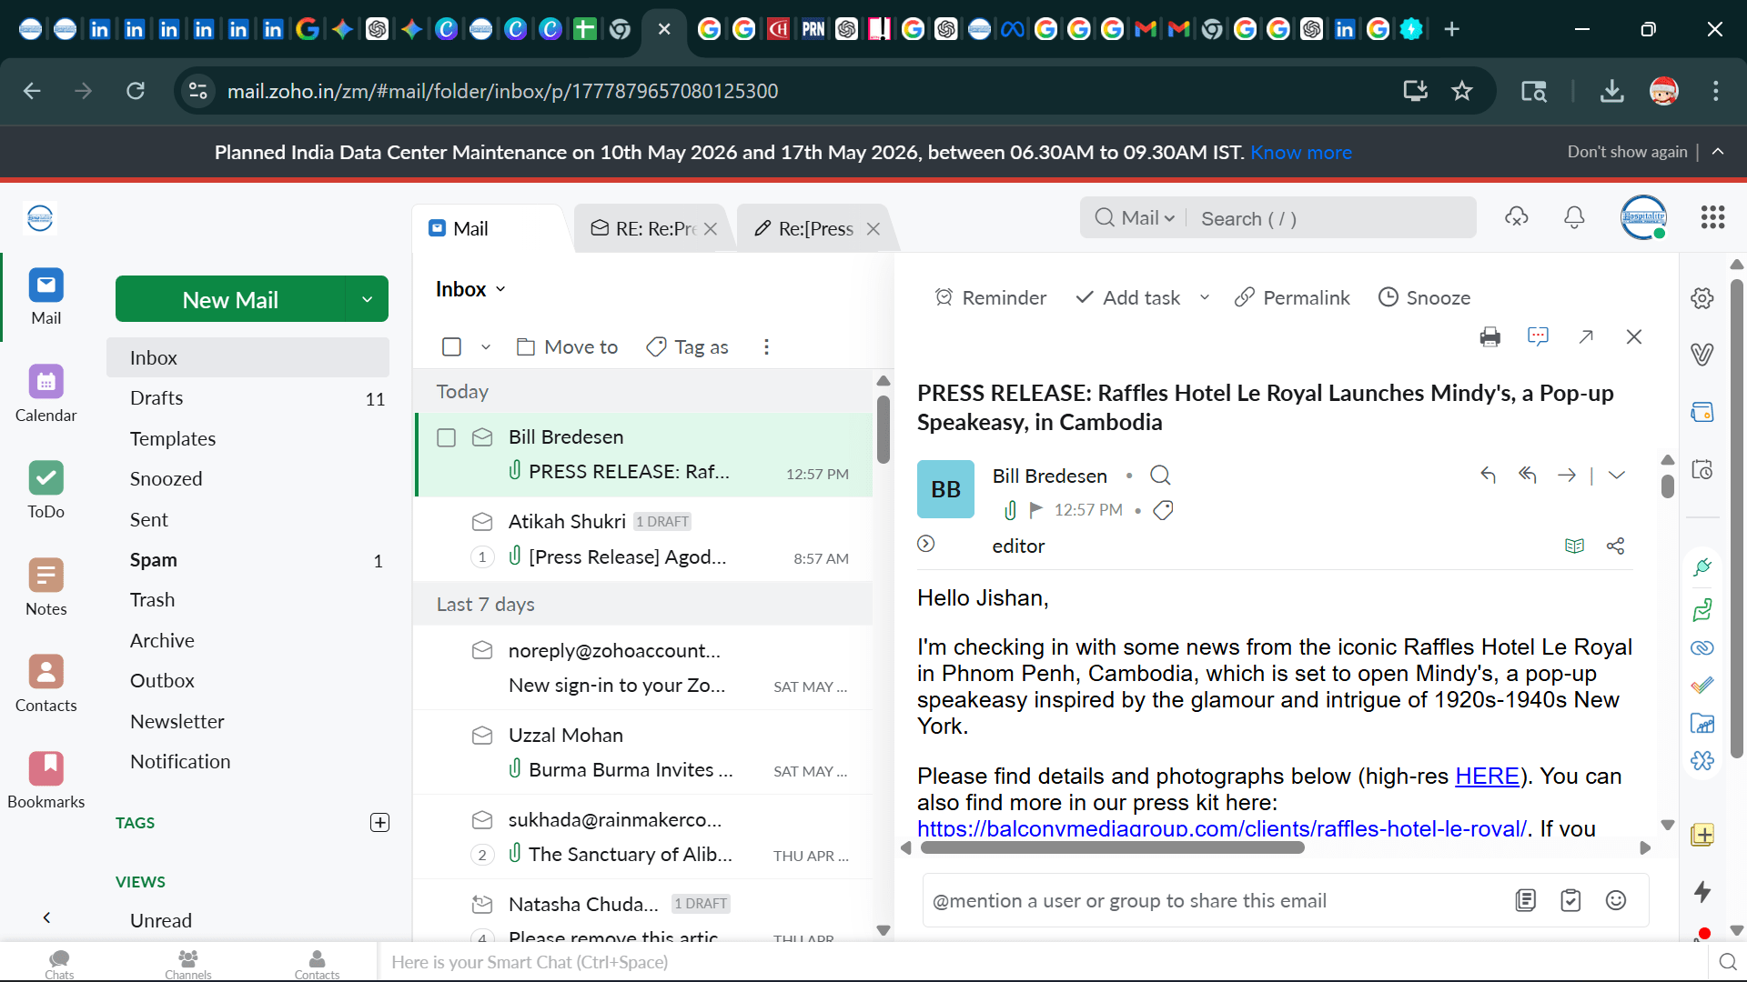Screen dimensions: 1747x982
Task: Reply all to Bill Bredesen's email
Action: tap(1527, 475)
